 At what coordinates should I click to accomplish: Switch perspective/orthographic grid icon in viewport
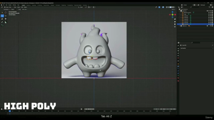175,27
